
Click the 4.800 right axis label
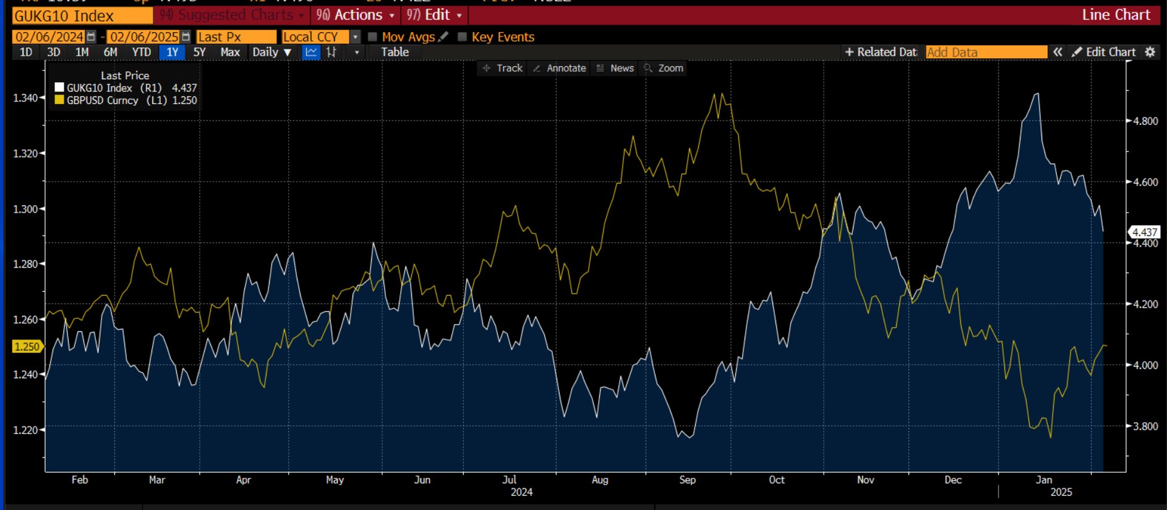coord(1146,121)
